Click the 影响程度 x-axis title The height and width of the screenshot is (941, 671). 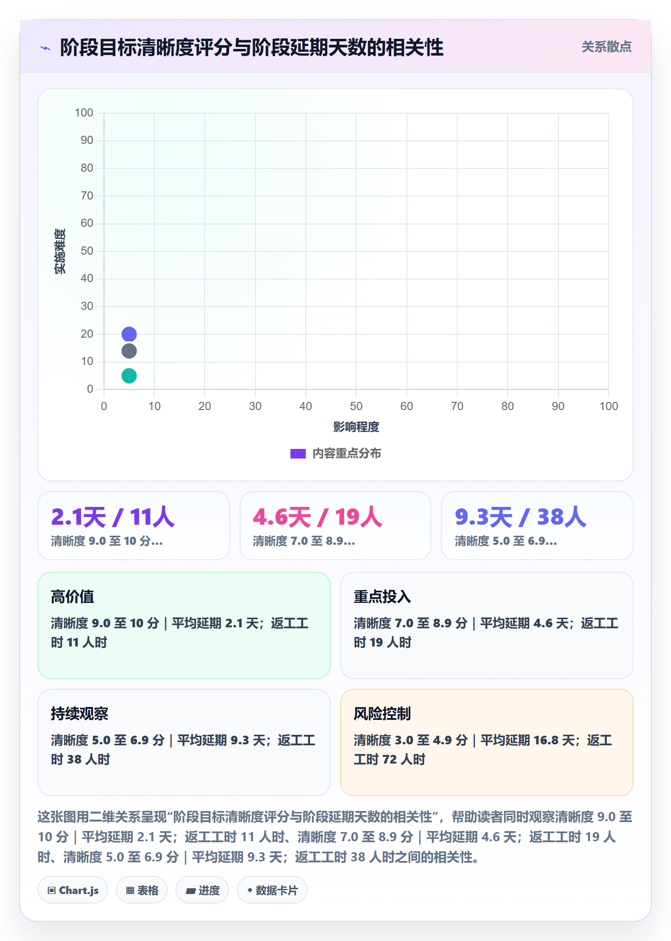(x=356, y=427)
